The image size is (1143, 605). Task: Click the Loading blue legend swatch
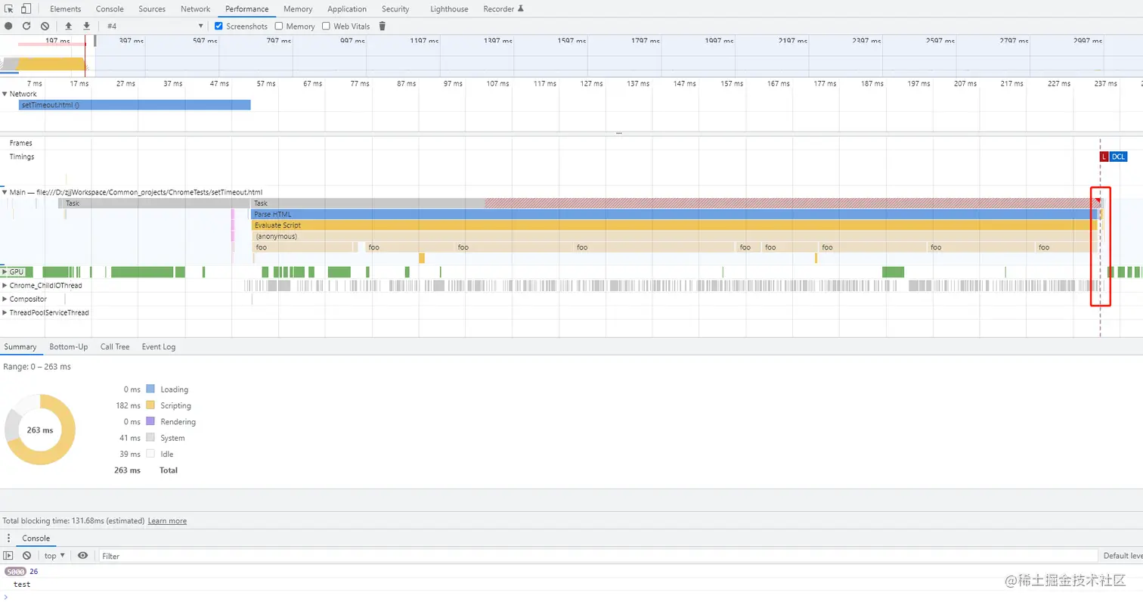coord(150,389)
